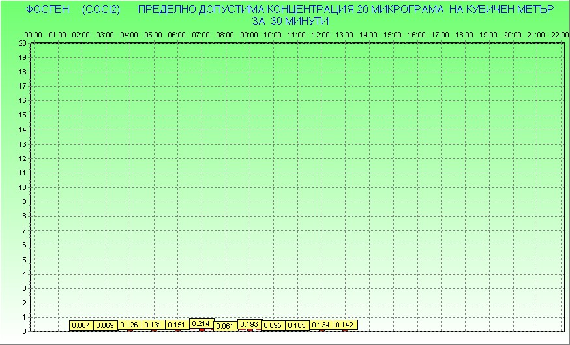This screenshot has width=570, height=345.
Task: Select the 0.131 value label
Action: 153,325
